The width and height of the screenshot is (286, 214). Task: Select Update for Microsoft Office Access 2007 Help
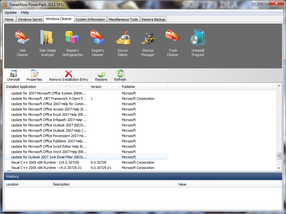click(x=85, y=109)
